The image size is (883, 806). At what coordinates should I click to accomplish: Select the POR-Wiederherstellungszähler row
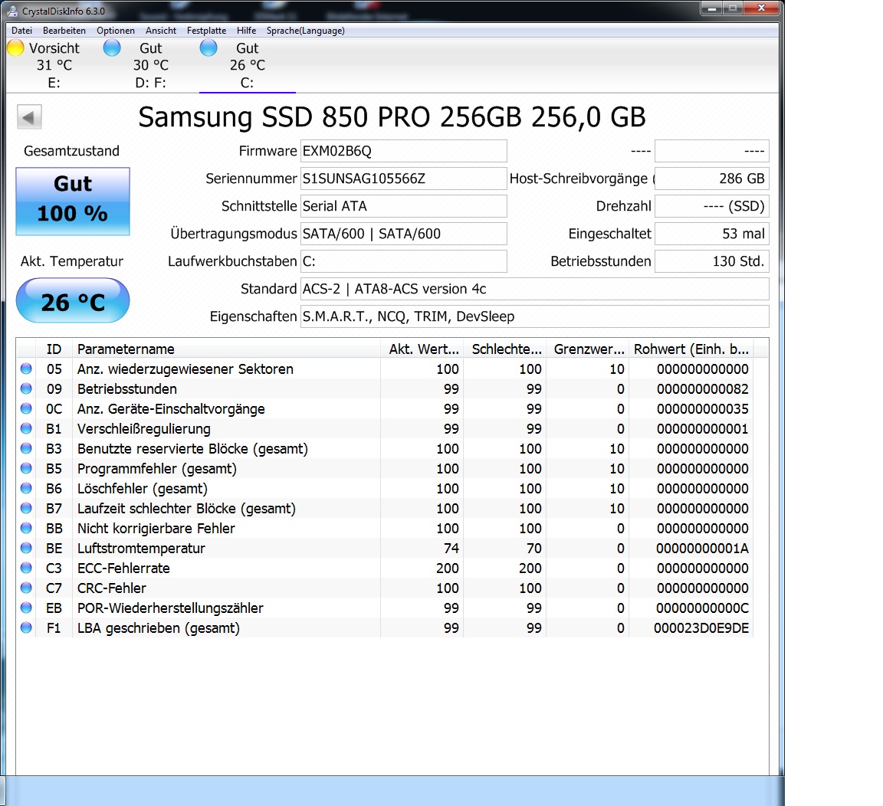pos(385,608)
